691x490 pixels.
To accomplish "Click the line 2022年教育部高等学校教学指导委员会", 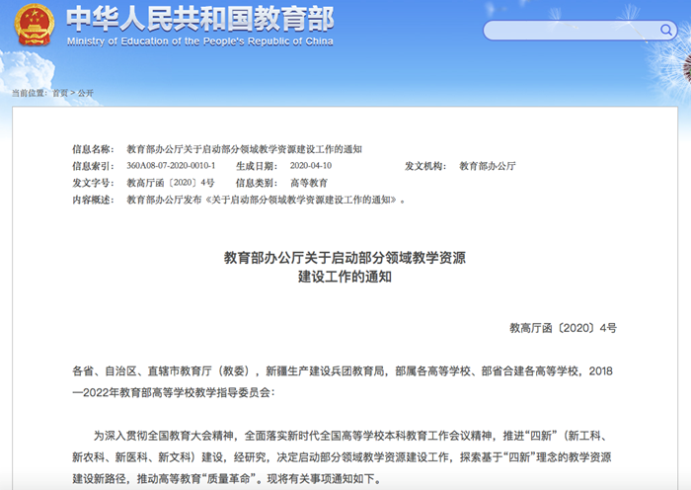I will click(173, 392).
